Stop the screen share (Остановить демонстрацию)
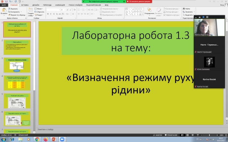Screen dimensions: 228x142 click(138, 1)
